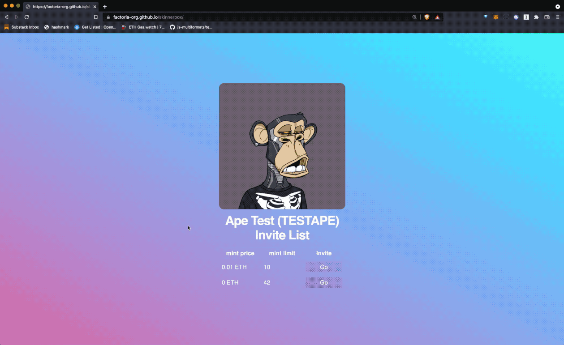The image size is (564, 345).
Task: Open the zoom magnifier in address bar
Action: [415, 17]
